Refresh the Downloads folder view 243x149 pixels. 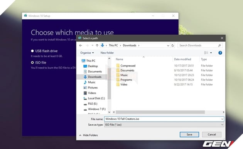(172, 45)
